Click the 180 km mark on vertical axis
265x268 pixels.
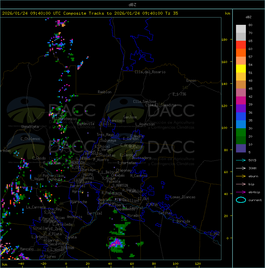coord(224,40)
